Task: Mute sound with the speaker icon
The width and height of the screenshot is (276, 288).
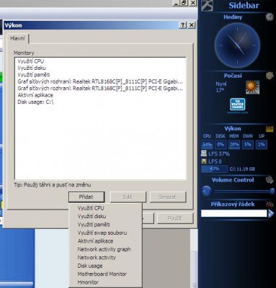Action: pos(206,192)
